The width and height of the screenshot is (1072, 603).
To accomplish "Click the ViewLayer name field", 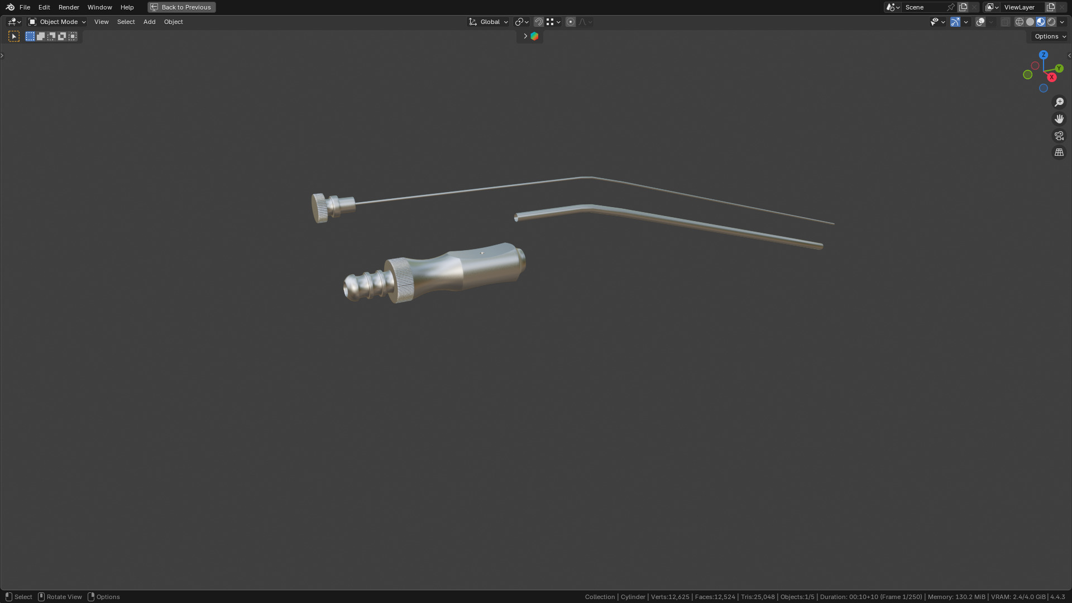I will click(1023, 7).
